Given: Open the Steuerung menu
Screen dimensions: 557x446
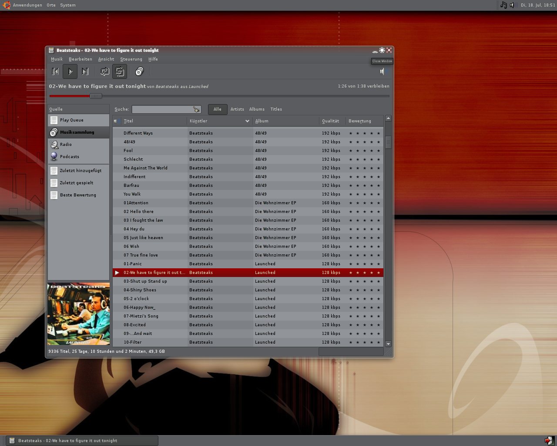Looking at the screenshot, I should [x=131, y=59].
